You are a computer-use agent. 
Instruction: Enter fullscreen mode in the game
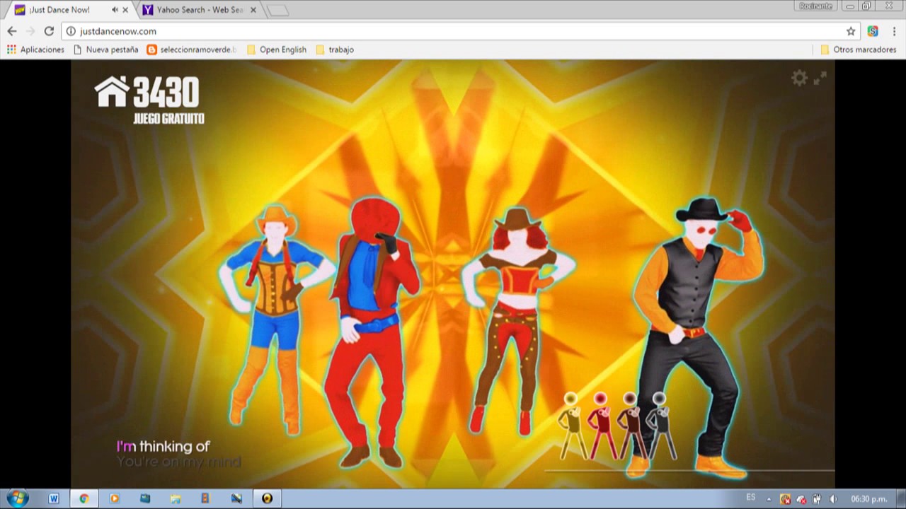(820, 78)
